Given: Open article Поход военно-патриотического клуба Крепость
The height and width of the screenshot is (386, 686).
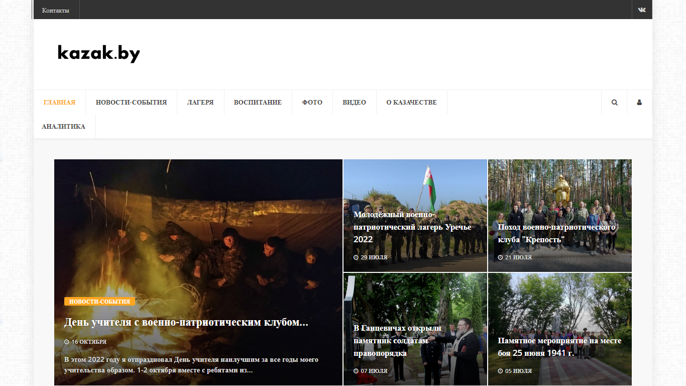Looking at the screenshot, I should tap(556, 233).
